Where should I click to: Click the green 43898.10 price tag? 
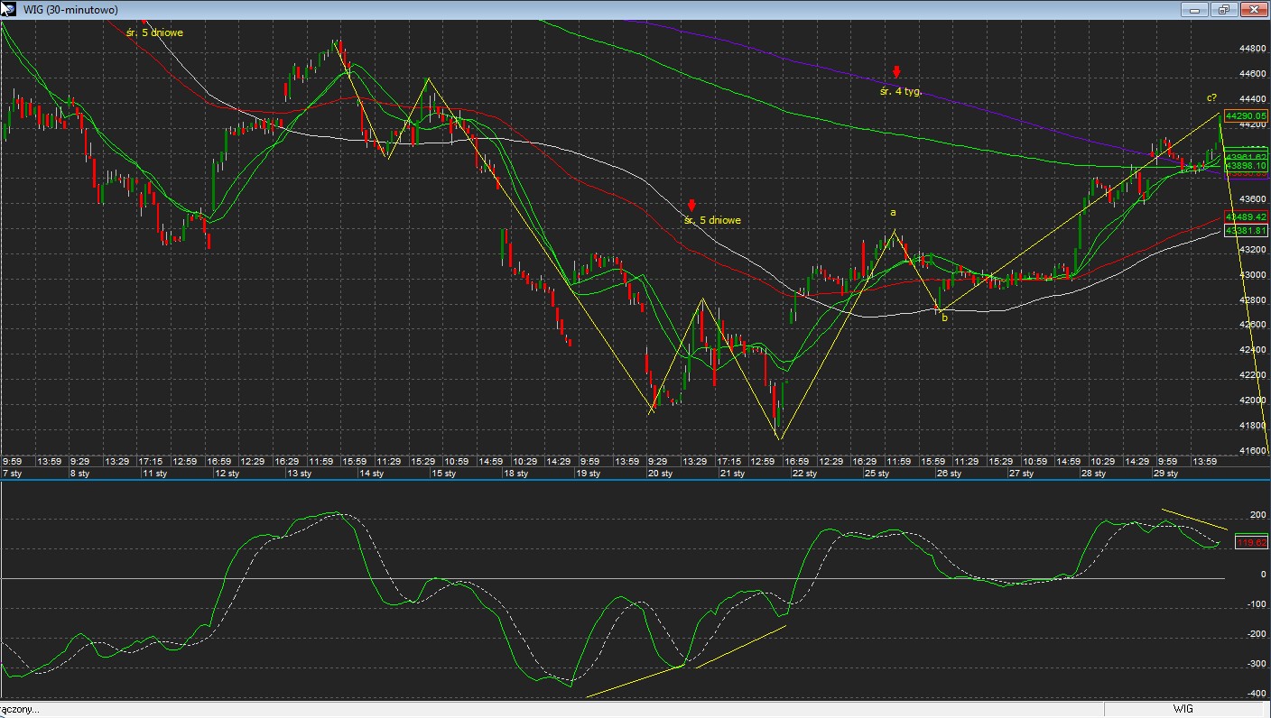1247,166
